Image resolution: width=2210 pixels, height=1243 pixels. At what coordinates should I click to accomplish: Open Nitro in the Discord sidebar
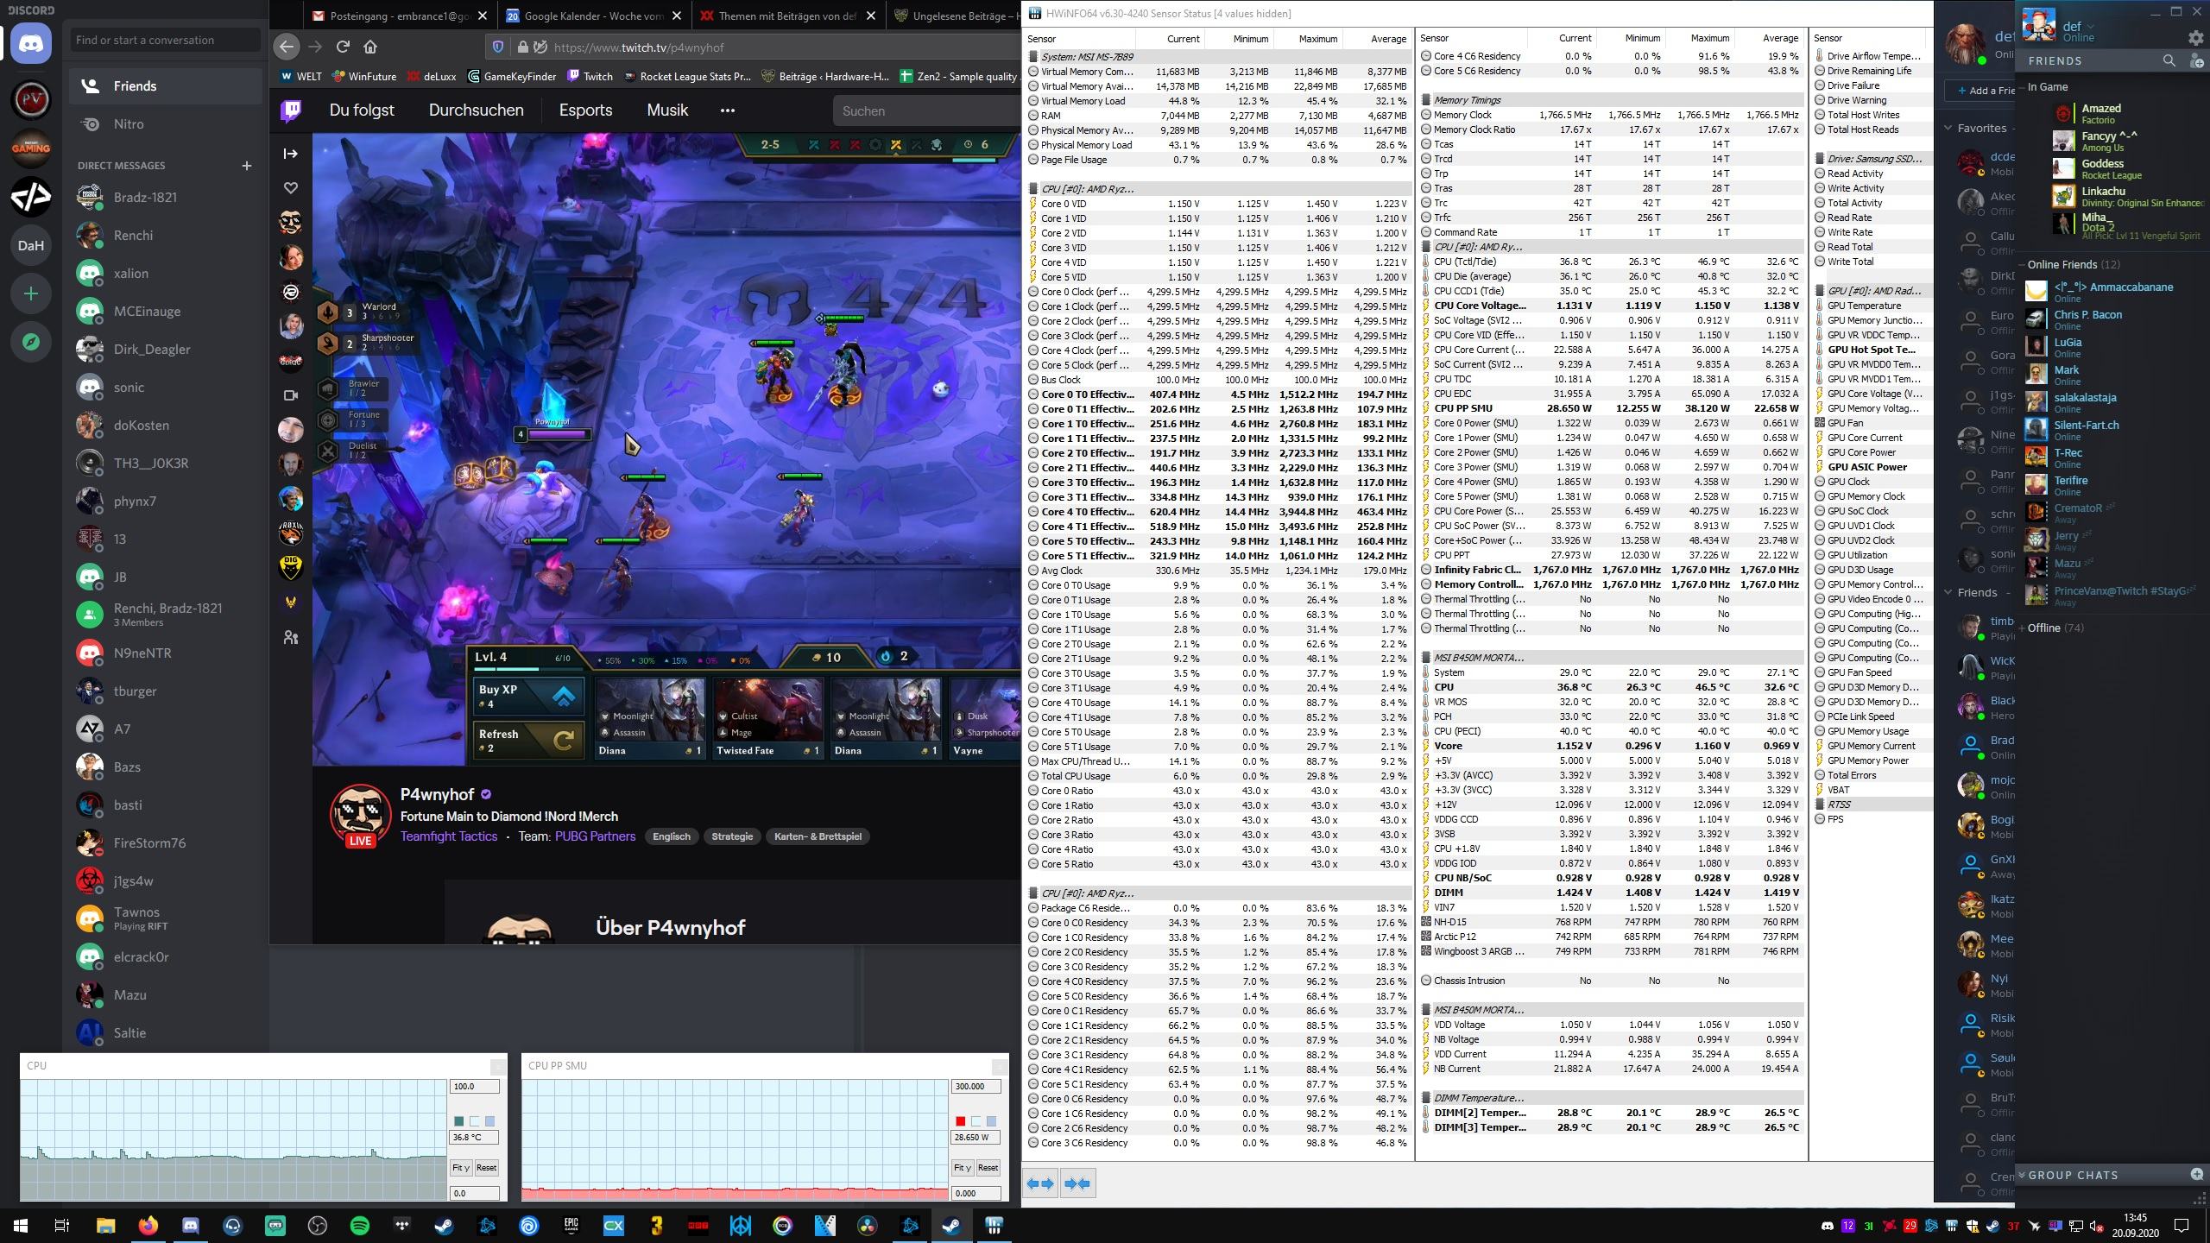tap(165, 124)
